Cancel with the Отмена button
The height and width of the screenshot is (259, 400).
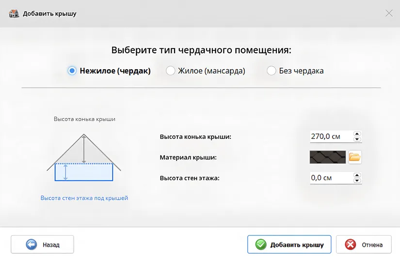364,244
